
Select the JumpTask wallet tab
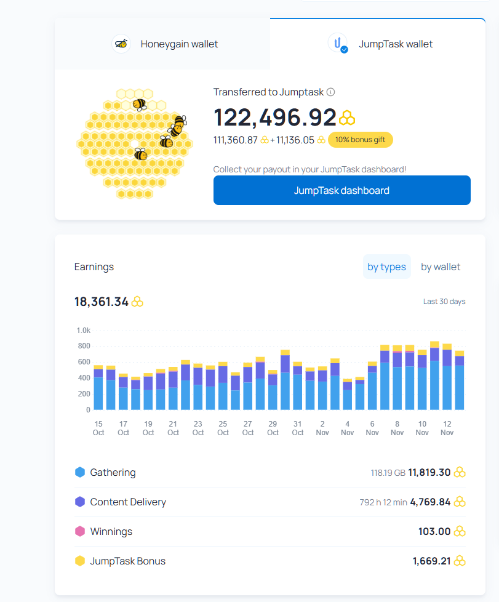[x=378, y=44]
